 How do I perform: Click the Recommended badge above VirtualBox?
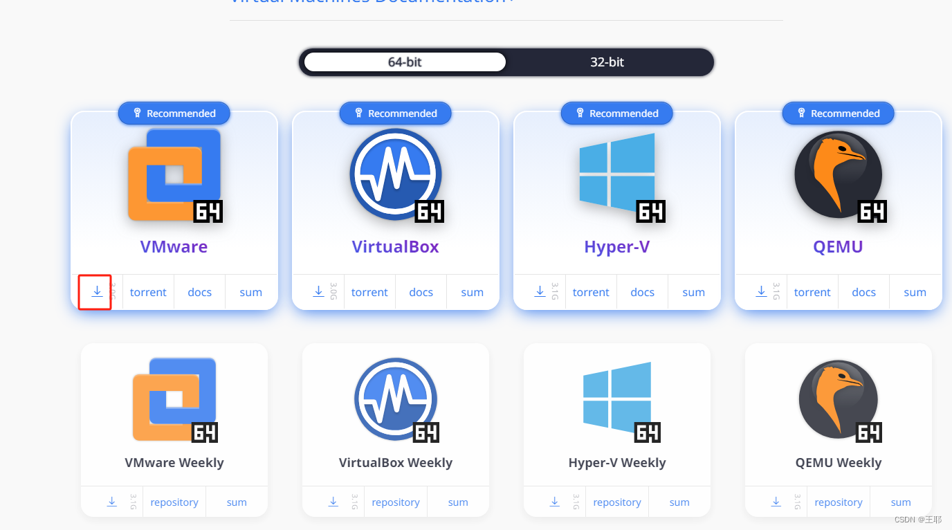396,113
